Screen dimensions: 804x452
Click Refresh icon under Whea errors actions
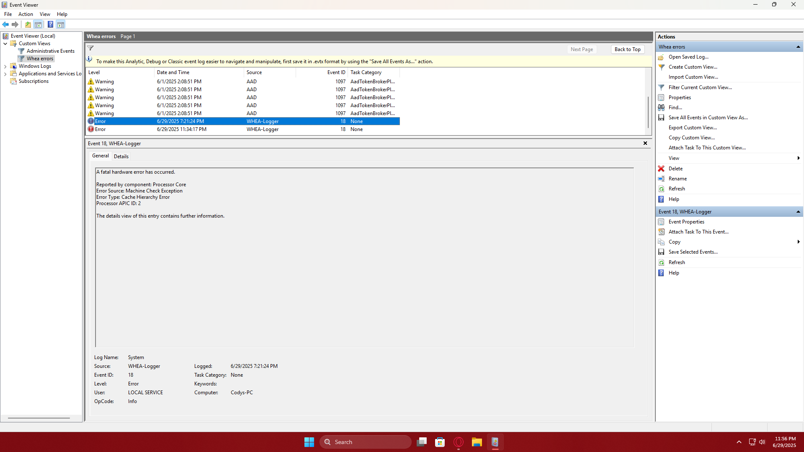661,189
